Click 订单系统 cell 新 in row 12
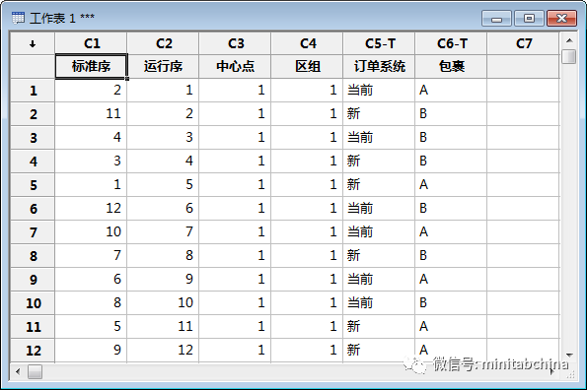587x390 pixels. 379,351
